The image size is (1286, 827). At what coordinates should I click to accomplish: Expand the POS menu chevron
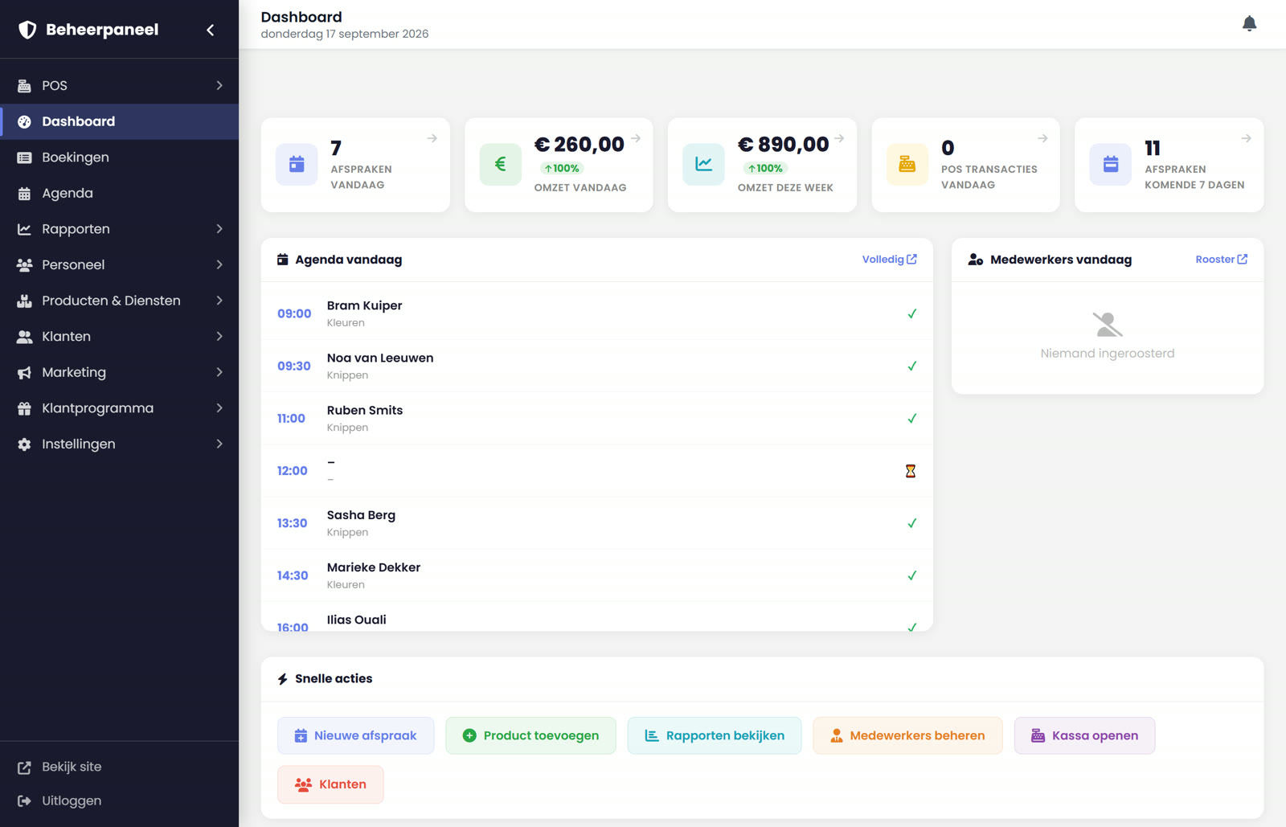pos(219,85)
